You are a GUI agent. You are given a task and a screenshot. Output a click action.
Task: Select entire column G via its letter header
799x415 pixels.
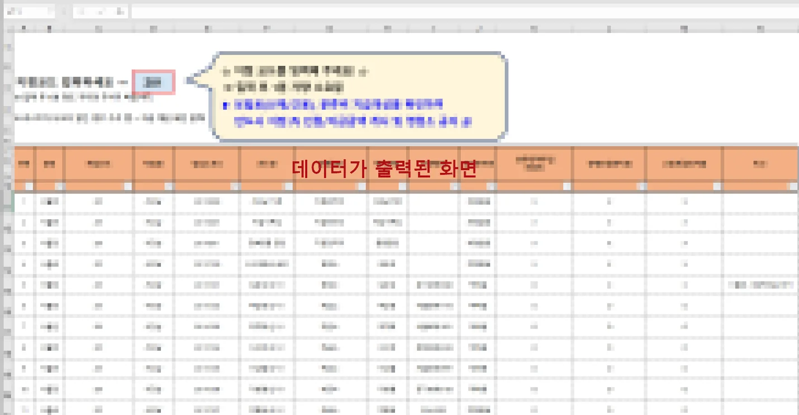[x=330, y=27]
